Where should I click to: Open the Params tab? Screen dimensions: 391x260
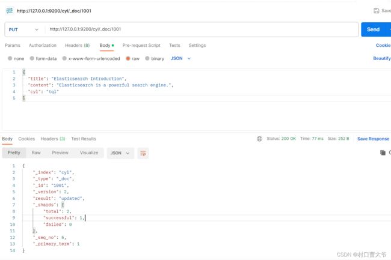click(13, 45)
